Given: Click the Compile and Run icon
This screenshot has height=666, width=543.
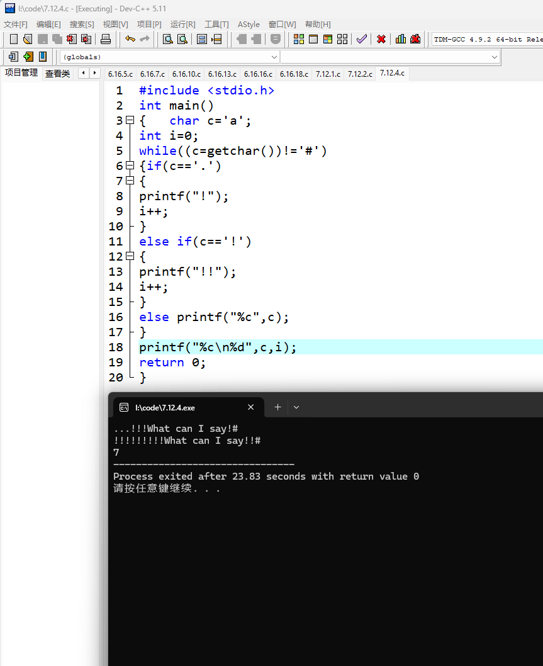Looking at the screenshot, I should (328, 39).
